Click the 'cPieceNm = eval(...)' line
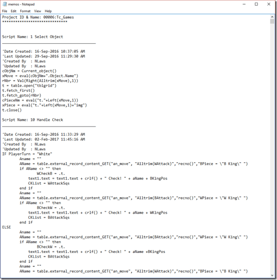Image resolution: width=277 pixels, height=280 pixels. (40, 100)
